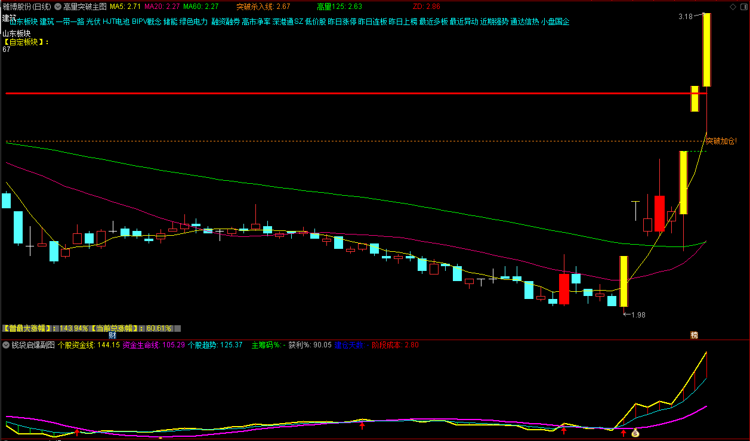Click the orange dashed 突破加仓 level line
The image size is (750, 441).
click(356, 141)
